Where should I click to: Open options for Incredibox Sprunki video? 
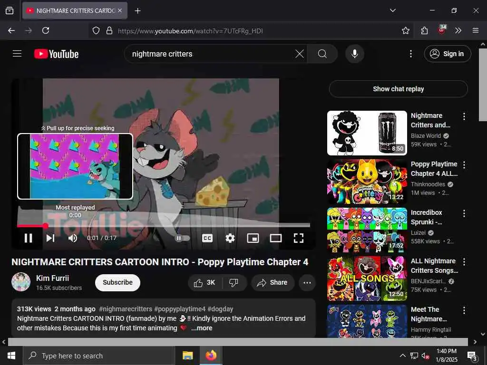pyautogui.click(x=464, y=213)
